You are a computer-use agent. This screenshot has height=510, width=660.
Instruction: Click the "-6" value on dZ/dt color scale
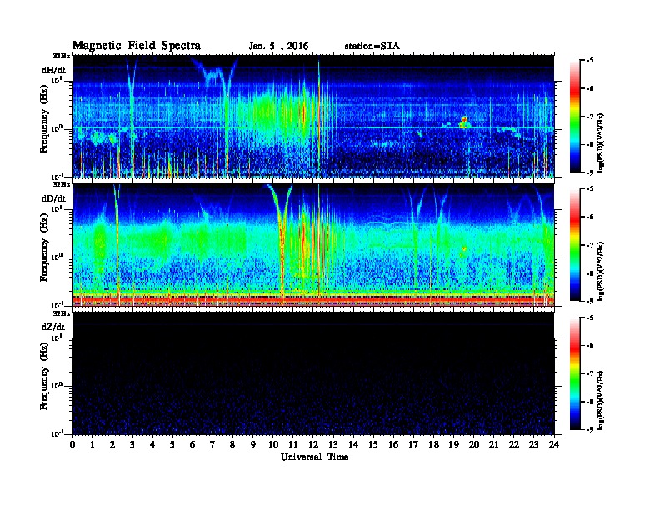pos(590,346)
